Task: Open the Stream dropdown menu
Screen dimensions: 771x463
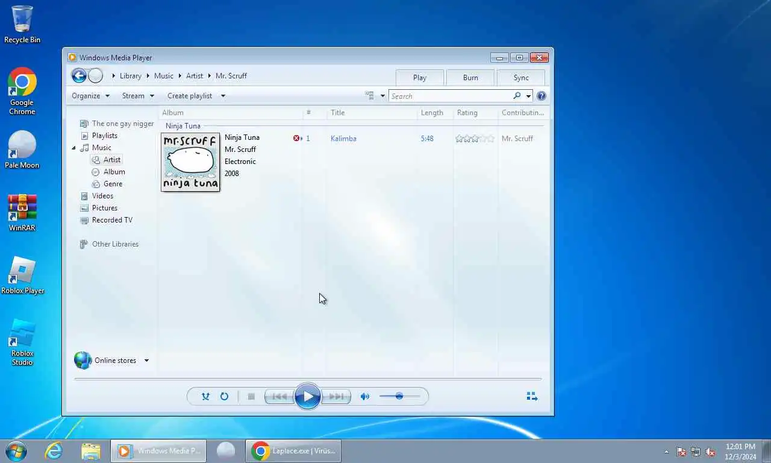Action: pyautogui.click(x=139, y=96)
